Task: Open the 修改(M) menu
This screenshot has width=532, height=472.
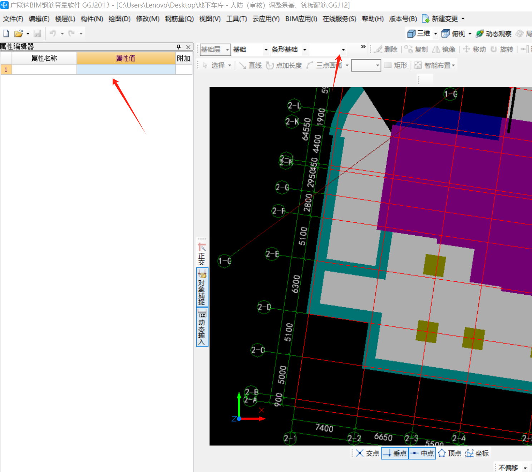Action: click(148, 19)
